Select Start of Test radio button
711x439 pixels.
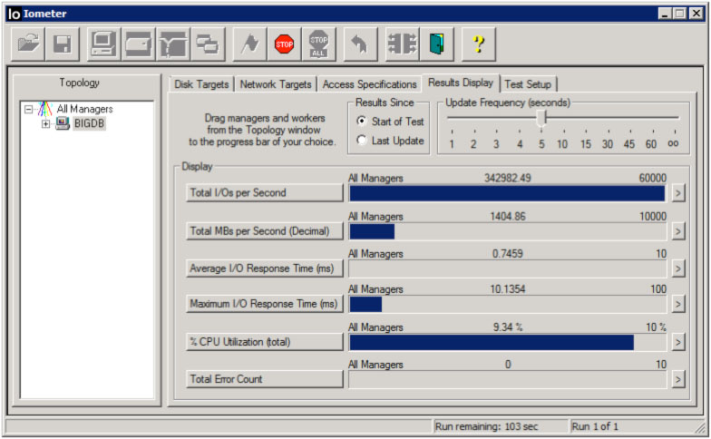click(x=361, y=122)
